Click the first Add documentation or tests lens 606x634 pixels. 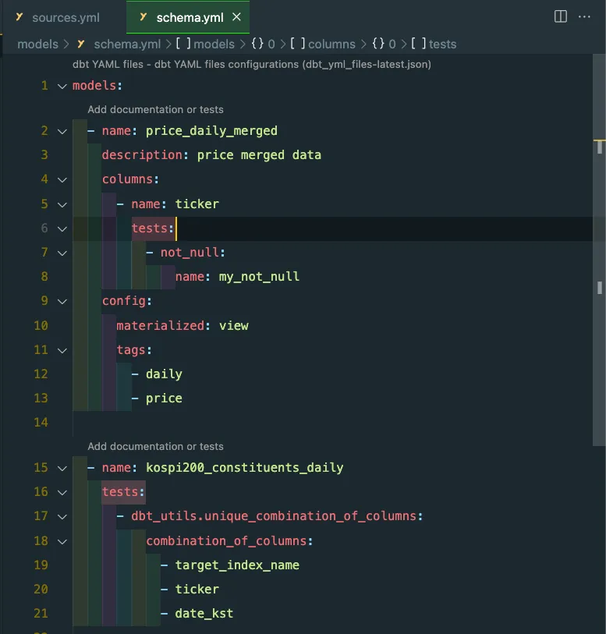click(155, 110)
